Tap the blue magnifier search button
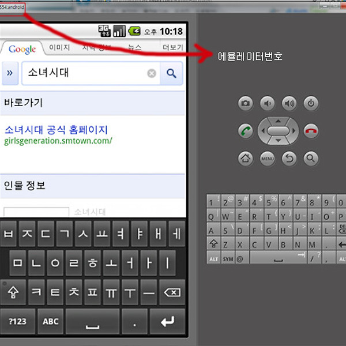 (171, 73)
